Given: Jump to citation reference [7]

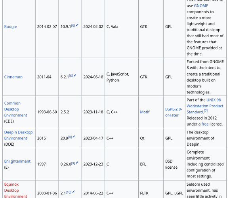Looking at the screenshot, I should pyautogui.click(x=206, y=111).
